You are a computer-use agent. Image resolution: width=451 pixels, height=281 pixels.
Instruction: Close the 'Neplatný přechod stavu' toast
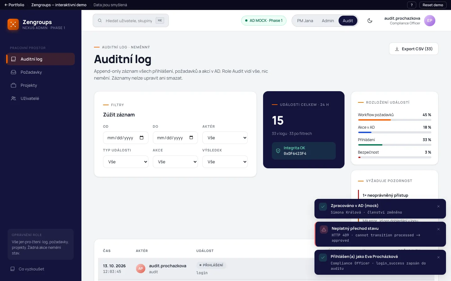click(x=438, y=229)
